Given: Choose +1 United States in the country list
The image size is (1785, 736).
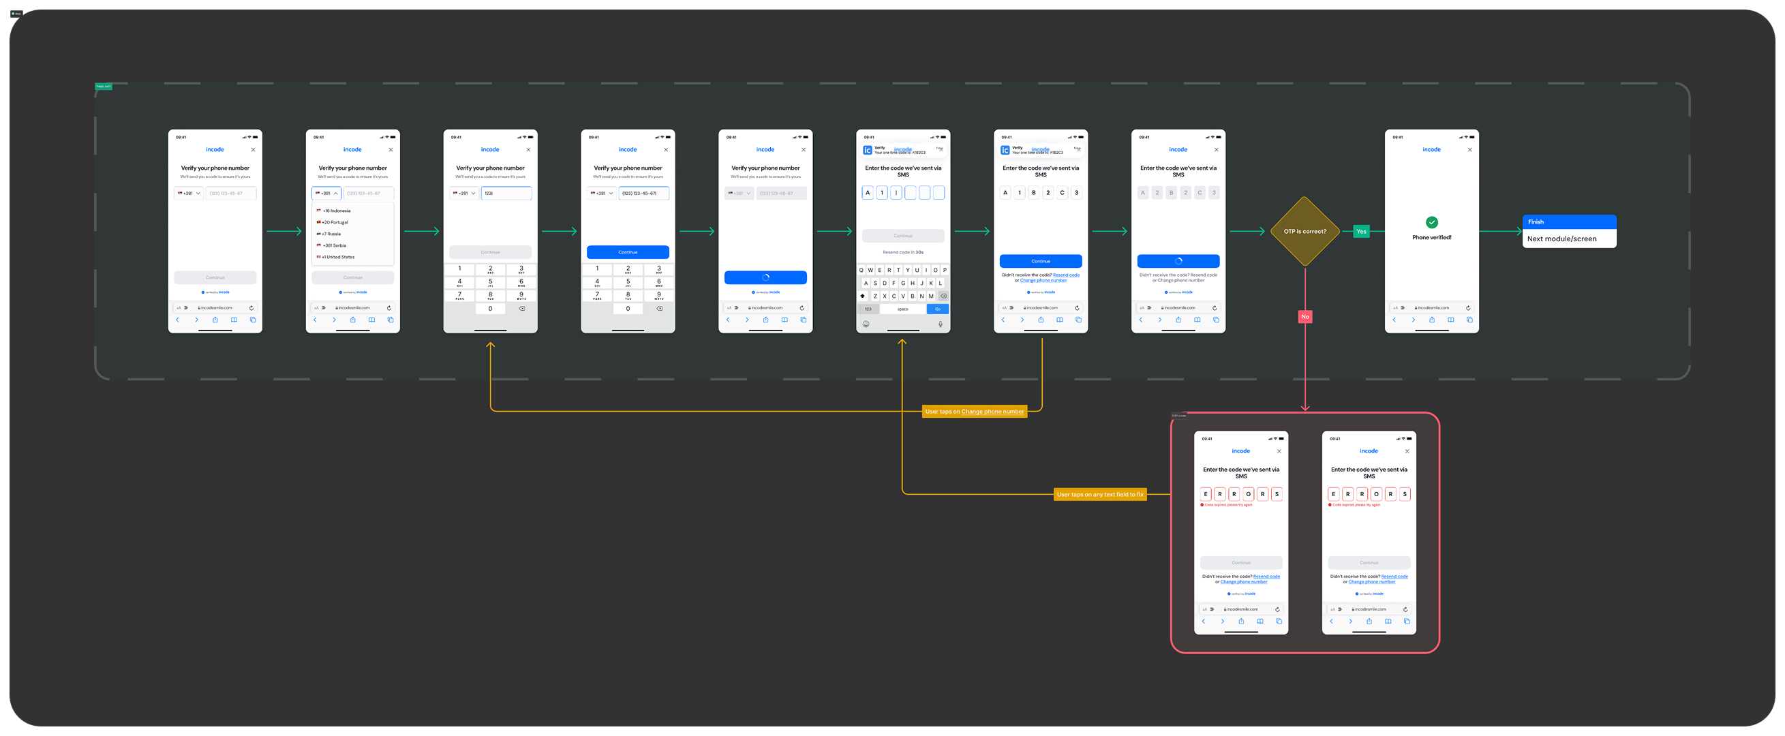Looking at the screenshot, I should coord(337,257).
